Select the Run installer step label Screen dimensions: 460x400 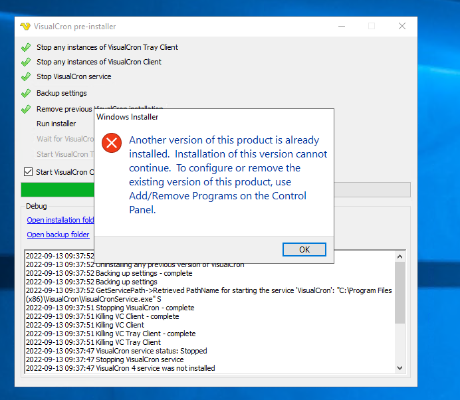point(56,124)
